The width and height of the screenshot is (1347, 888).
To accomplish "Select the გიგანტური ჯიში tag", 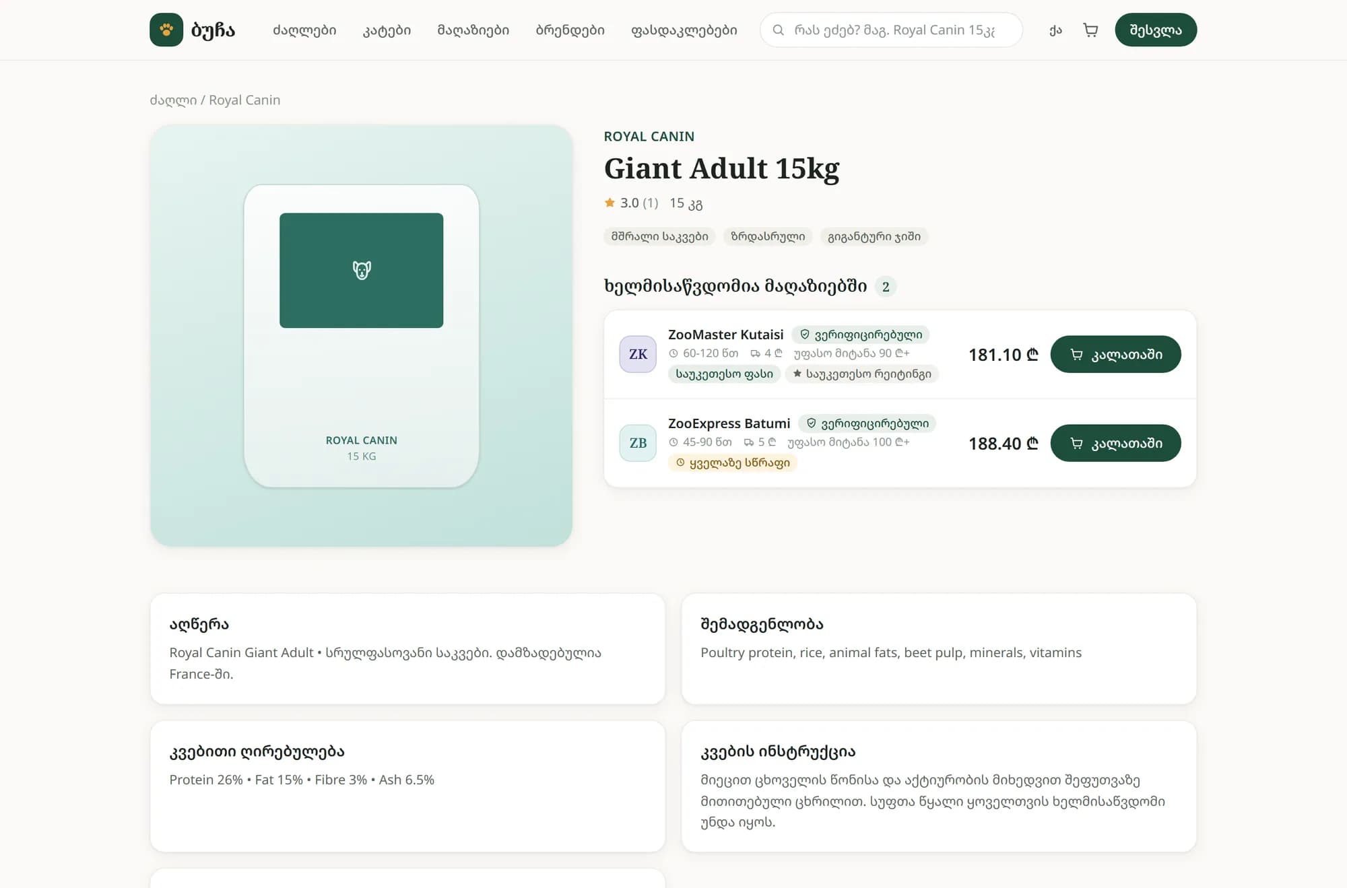I will (x=874, y=236).
